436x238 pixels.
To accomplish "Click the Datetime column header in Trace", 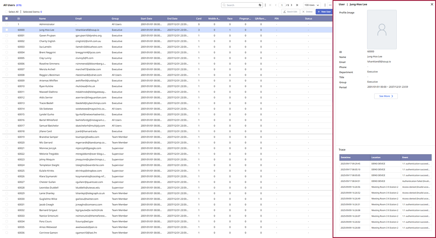I will coord(346,157).
